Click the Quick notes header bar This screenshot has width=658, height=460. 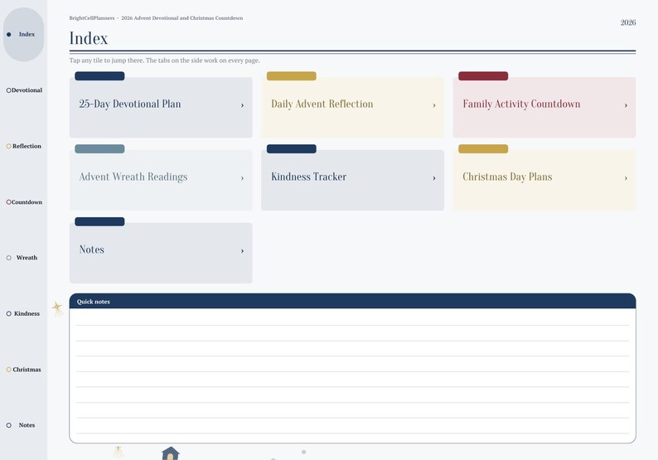point(352,302)
